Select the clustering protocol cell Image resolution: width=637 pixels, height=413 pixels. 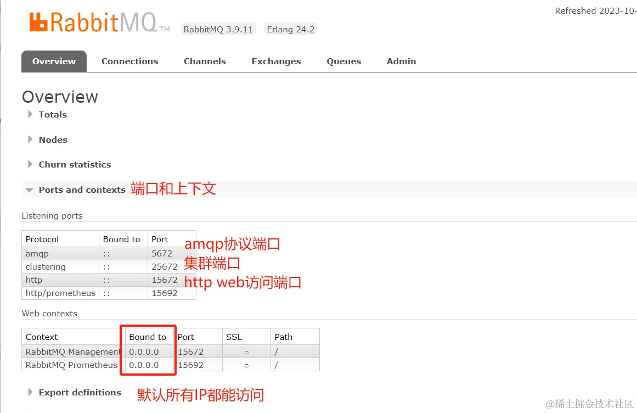pyautogui.click(x=60, y=267)
